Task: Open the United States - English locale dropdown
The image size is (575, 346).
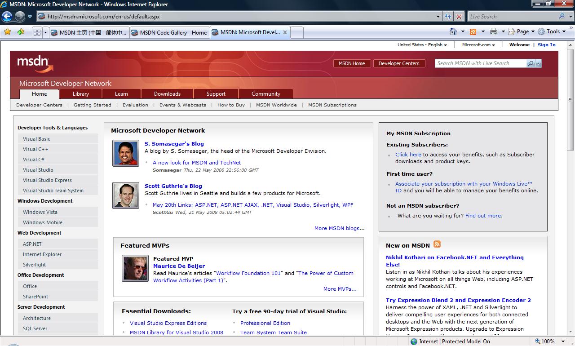Action: [422, 45]
